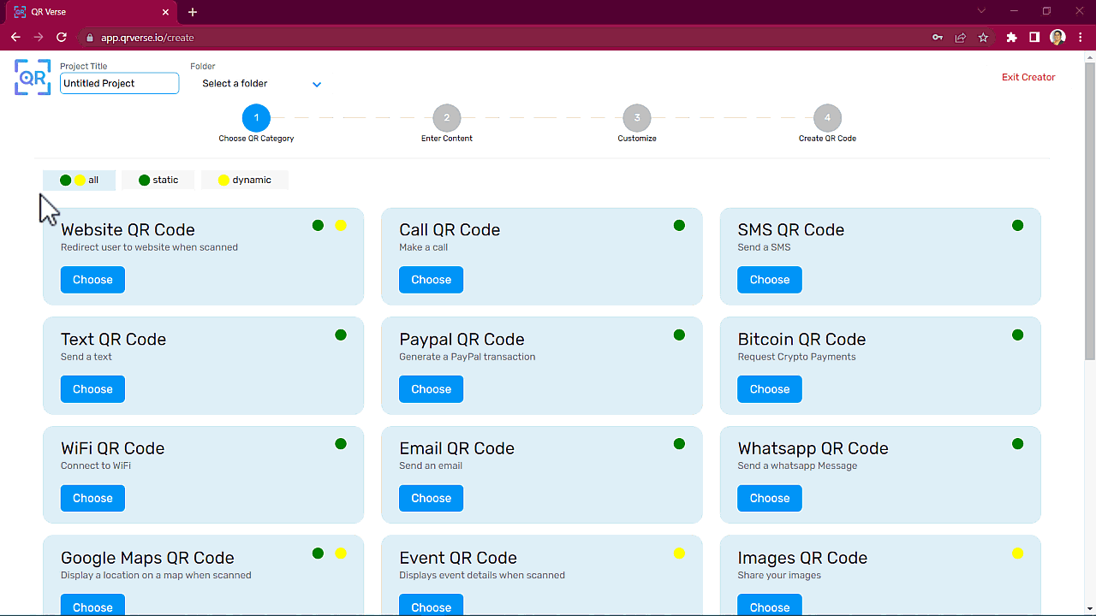Close the QR Verse browser tab

[167, 12]
